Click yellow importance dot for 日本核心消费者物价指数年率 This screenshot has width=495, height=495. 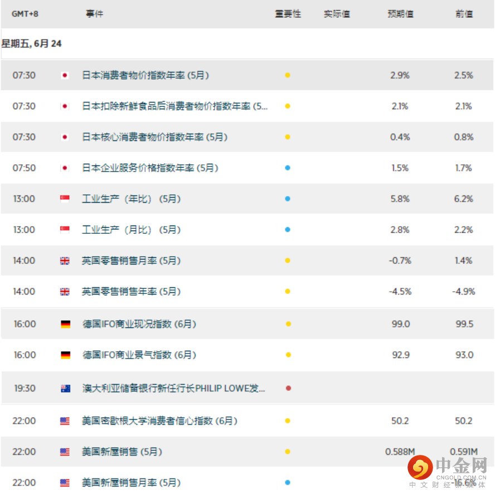(288, 137)
